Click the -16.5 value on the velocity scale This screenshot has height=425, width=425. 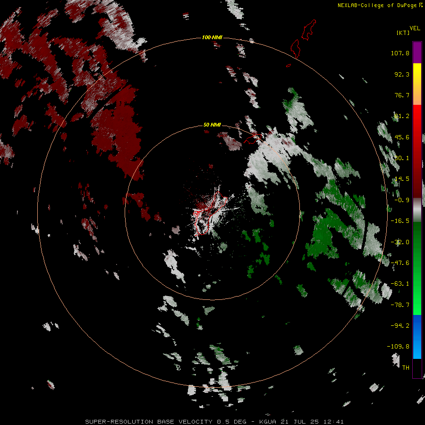400,221
